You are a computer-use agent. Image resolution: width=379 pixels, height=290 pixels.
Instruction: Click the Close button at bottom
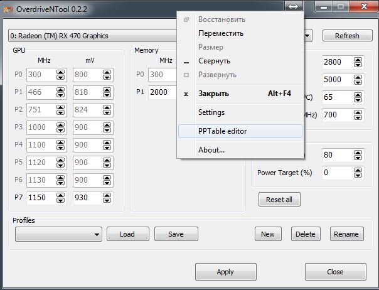click(x=336, y=272)
